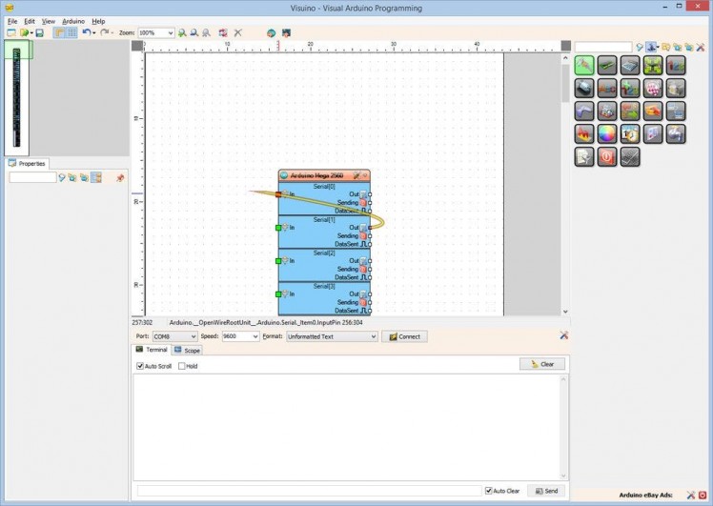
Task: Open the Format Unformatted Text dropdown
Action: (332, 336)
